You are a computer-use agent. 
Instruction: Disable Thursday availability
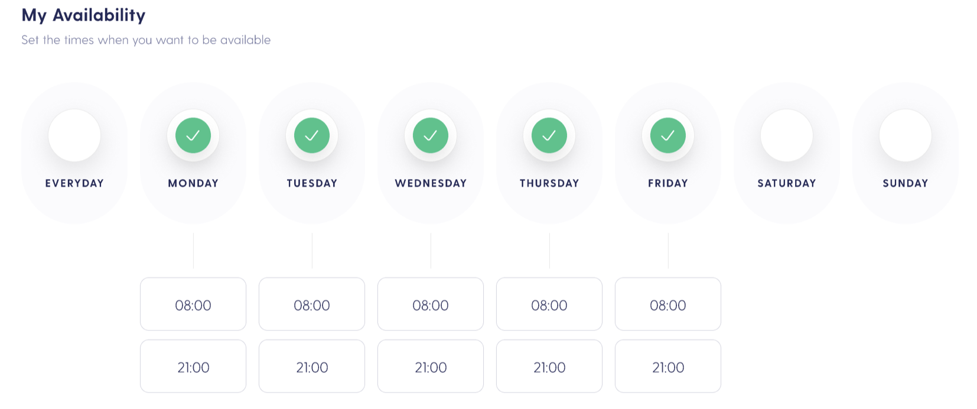(549, 135)
